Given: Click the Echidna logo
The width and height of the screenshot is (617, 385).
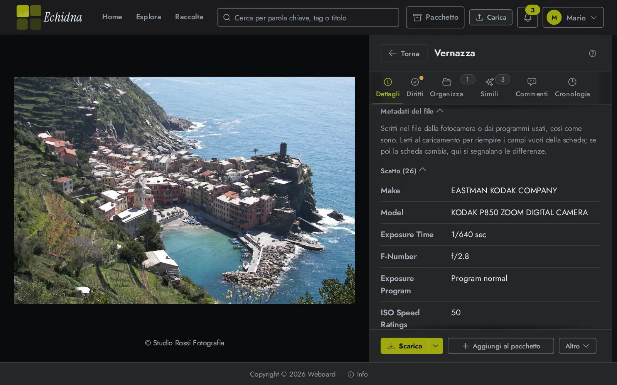Looking at the screenshot, I should [49, 17].
